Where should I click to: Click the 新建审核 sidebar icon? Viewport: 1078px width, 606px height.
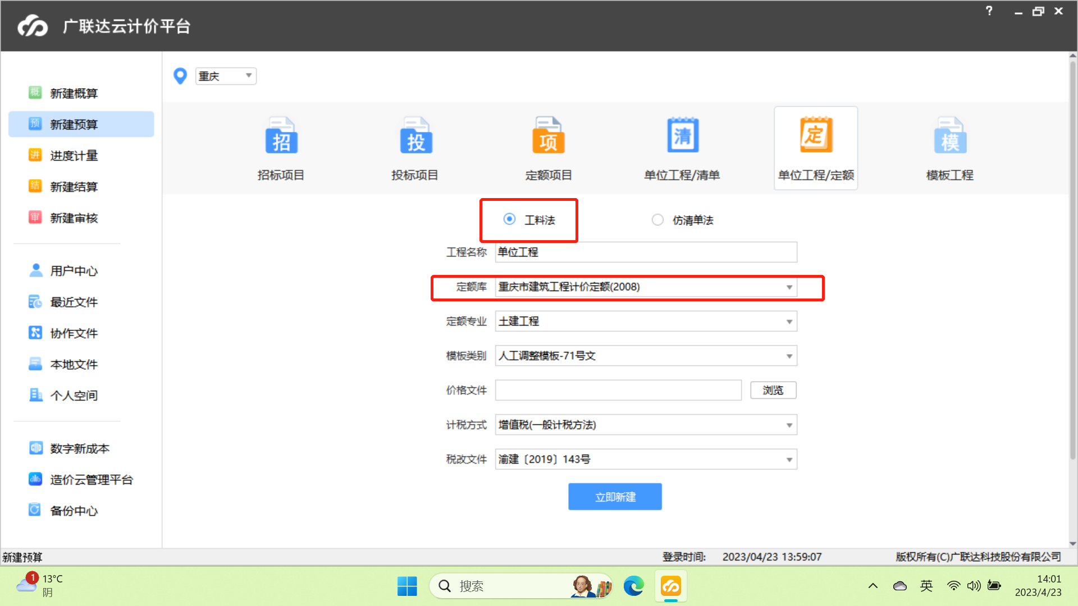coord(35,217)
